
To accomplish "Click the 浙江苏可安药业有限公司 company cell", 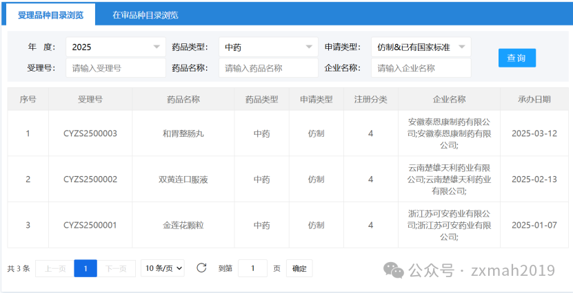I will pyautogui.click(x=450, y=225).
